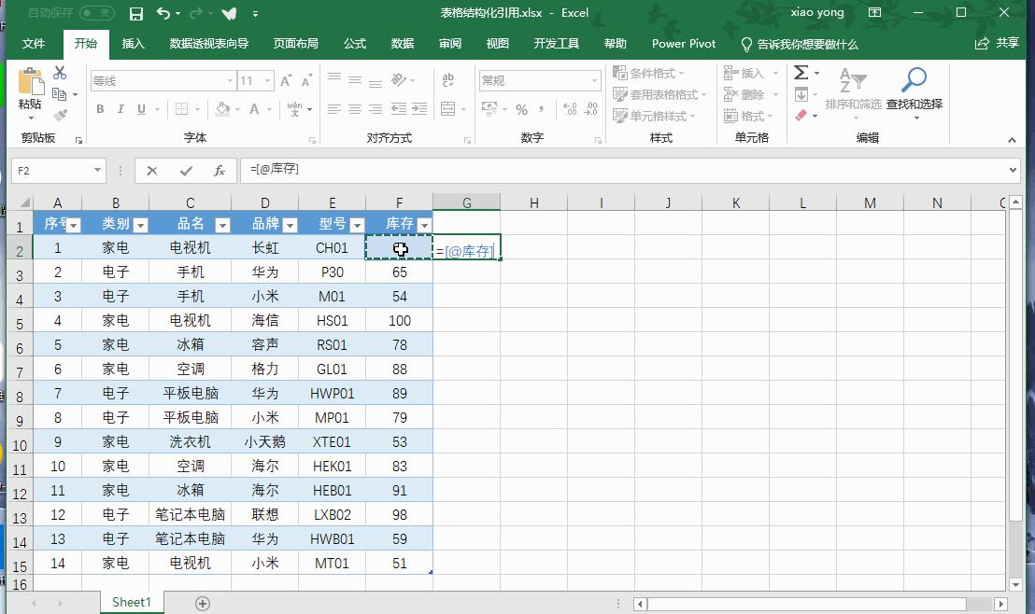
Task: Select the Sheet1 worksheet tab
Action: point(131,603)
